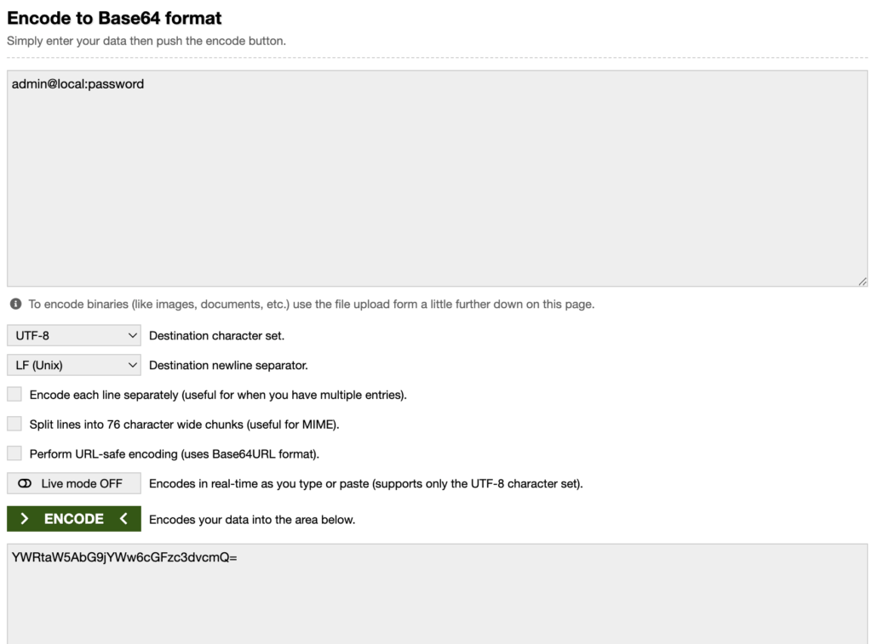Click the switch icon in Live mode button
The height and width of the screenshot is (644, 872).
[x=25, y=484]
